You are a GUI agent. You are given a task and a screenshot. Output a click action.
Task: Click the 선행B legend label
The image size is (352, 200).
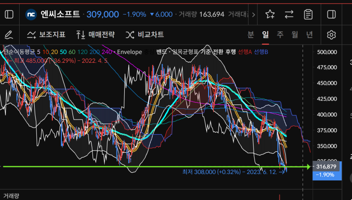pos(261,52)
